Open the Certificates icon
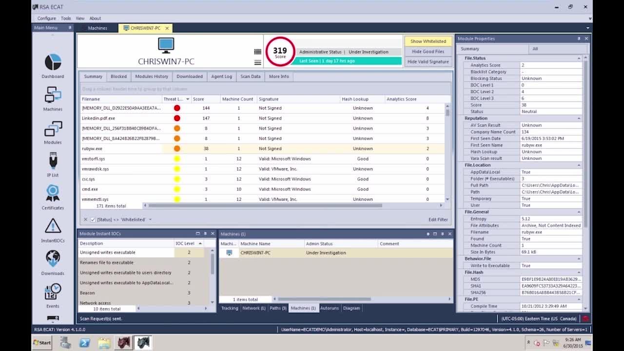624x351 pixels. click(53, 194)
